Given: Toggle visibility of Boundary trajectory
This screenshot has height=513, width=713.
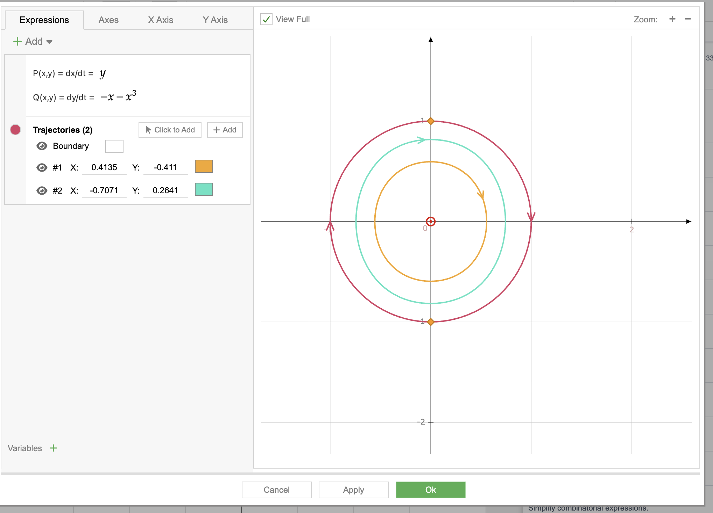Looking at the screenshot, I should click(x=42, y=146).
